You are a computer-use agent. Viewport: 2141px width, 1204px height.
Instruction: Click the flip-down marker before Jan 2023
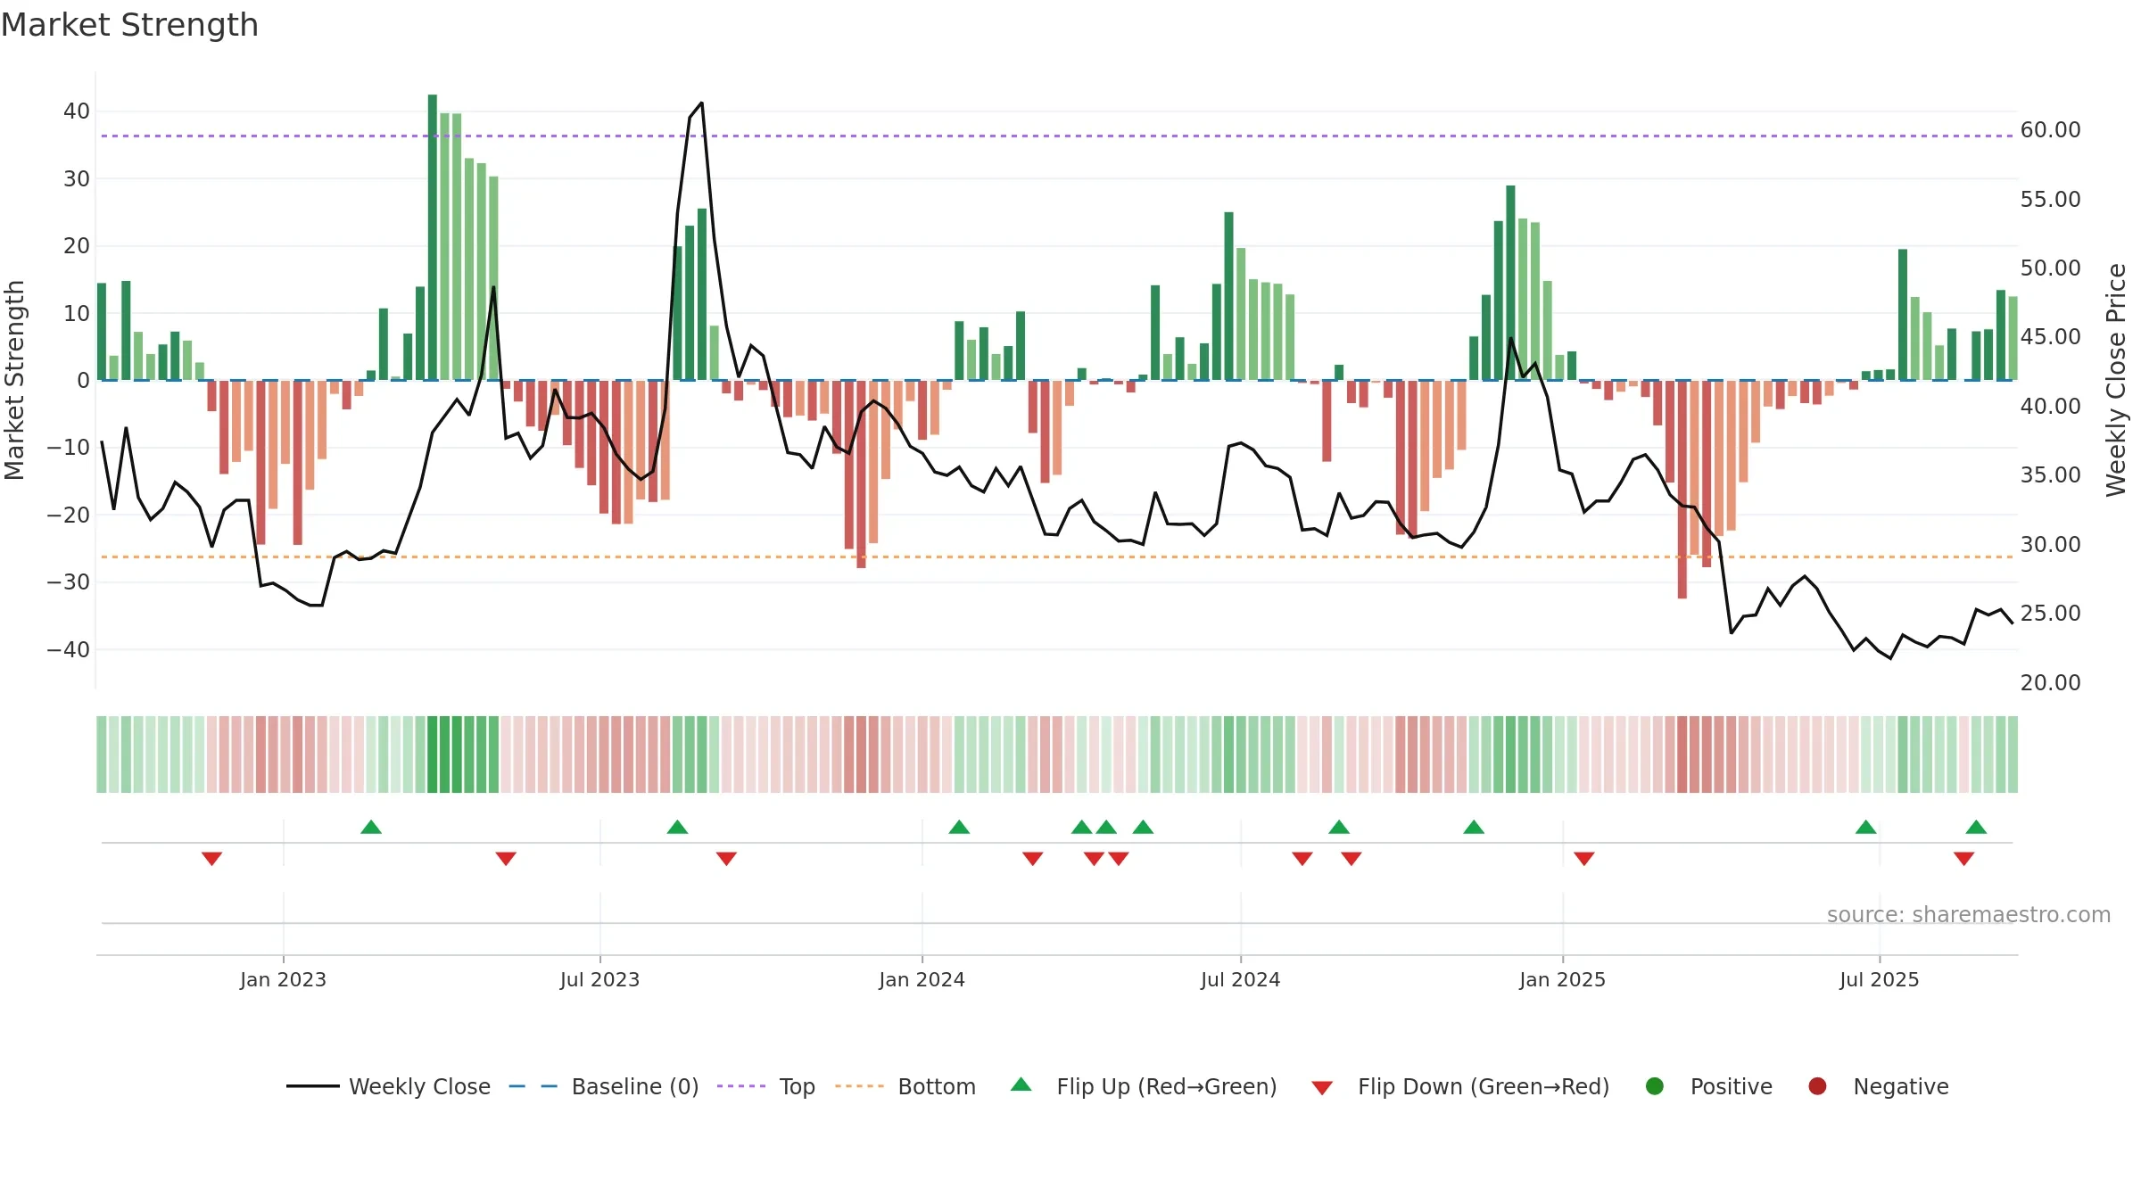(x=211, y=858)
